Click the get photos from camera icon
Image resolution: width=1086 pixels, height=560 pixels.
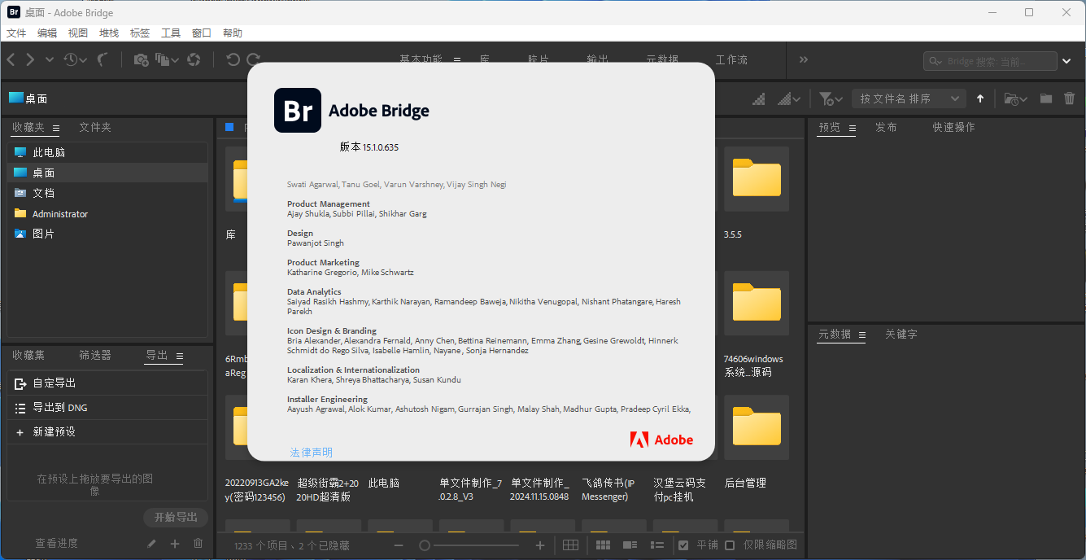pos(141,59)
